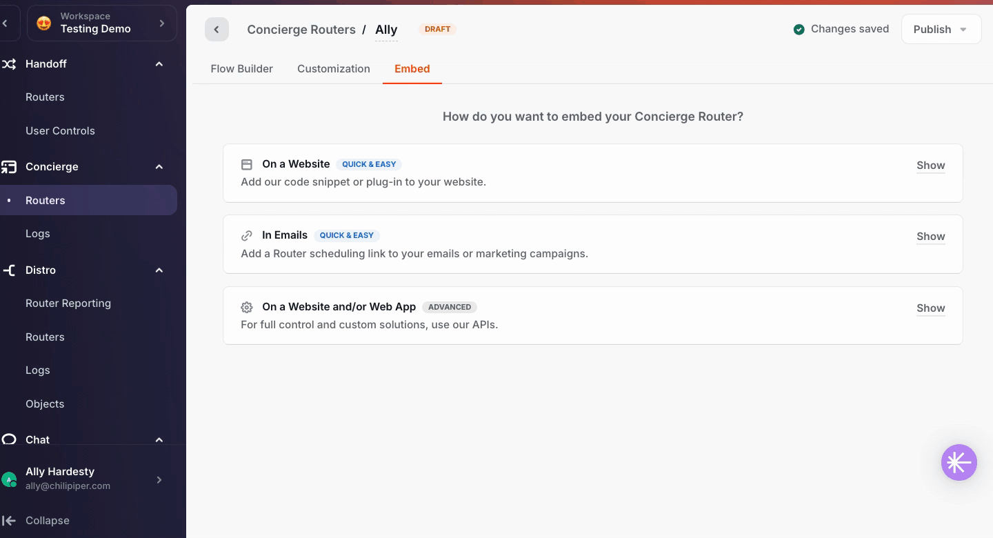Switch to the Customization tab
This screenshot has width=993, height=538.
coord(334,69)
